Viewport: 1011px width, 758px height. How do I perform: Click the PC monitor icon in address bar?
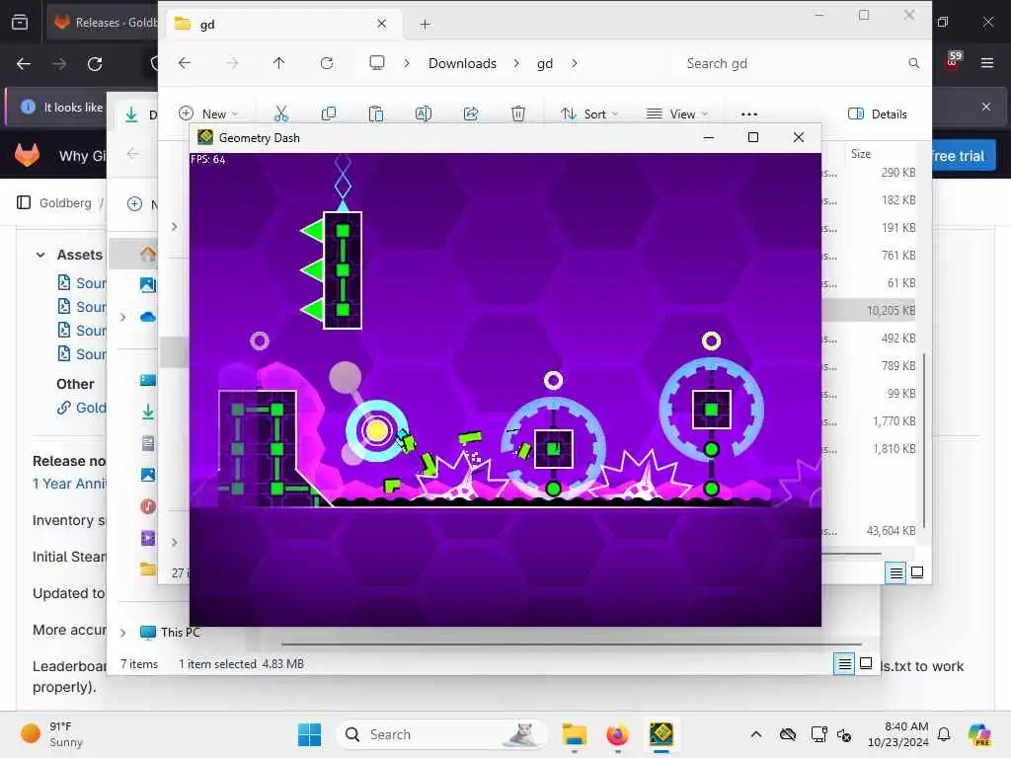(x=376, y=62)
